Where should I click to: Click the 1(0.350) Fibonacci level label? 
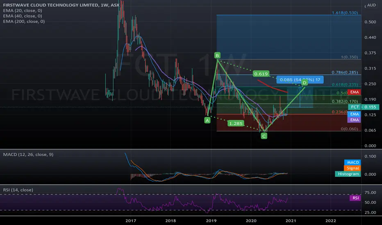[349, 57]
